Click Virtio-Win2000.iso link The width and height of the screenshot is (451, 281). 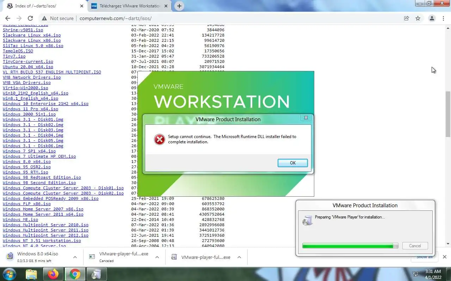pos(25,88)
